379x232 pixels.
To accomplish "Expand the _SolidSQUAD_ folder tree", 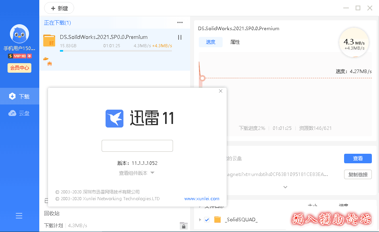I will pos(200,220).
